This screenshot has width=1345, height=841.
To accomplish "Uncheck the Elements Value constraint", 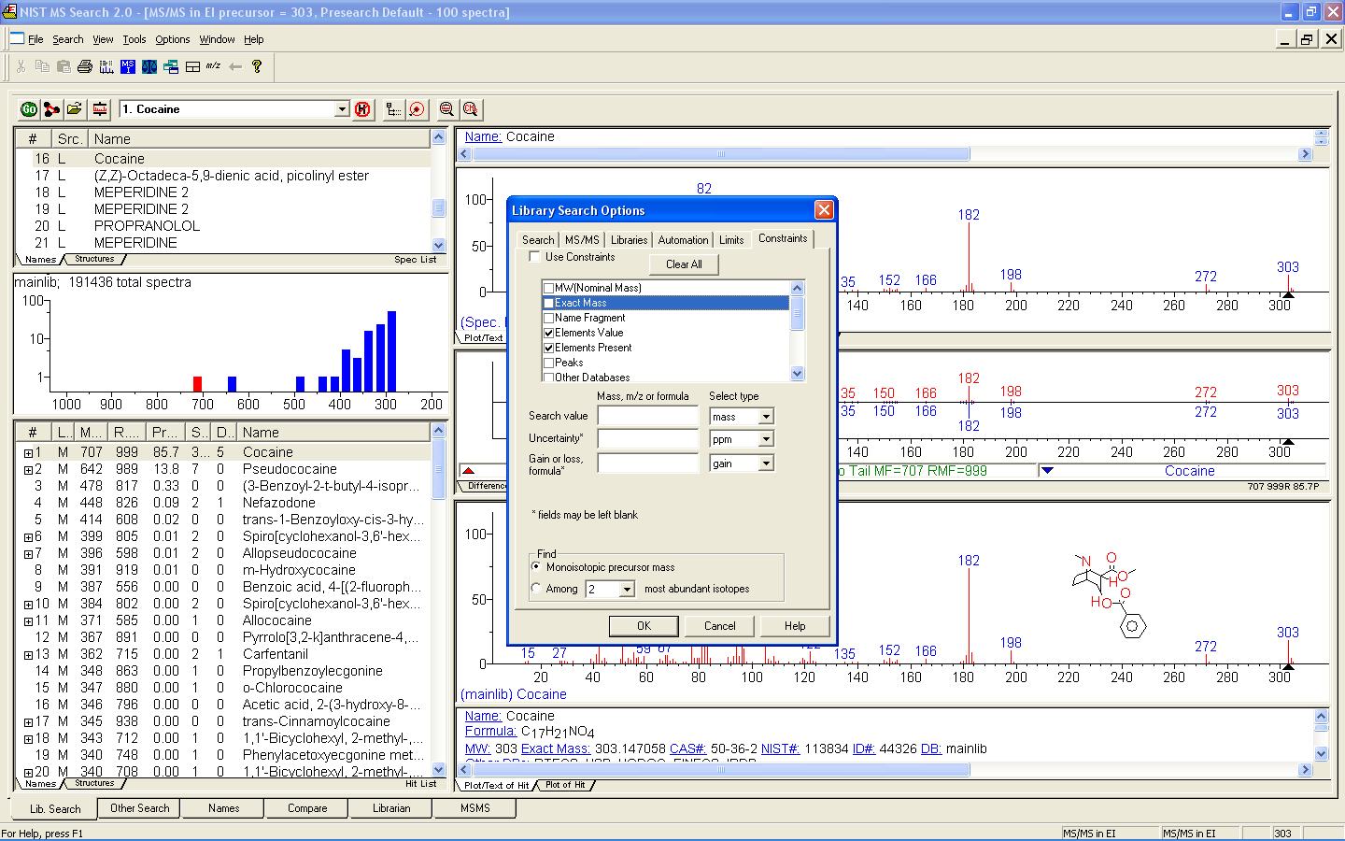I will tap(549, 333).
